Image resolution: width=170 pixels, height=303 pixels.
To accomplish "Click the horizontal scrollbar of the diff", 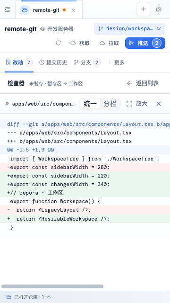I will tap(52, 286).
